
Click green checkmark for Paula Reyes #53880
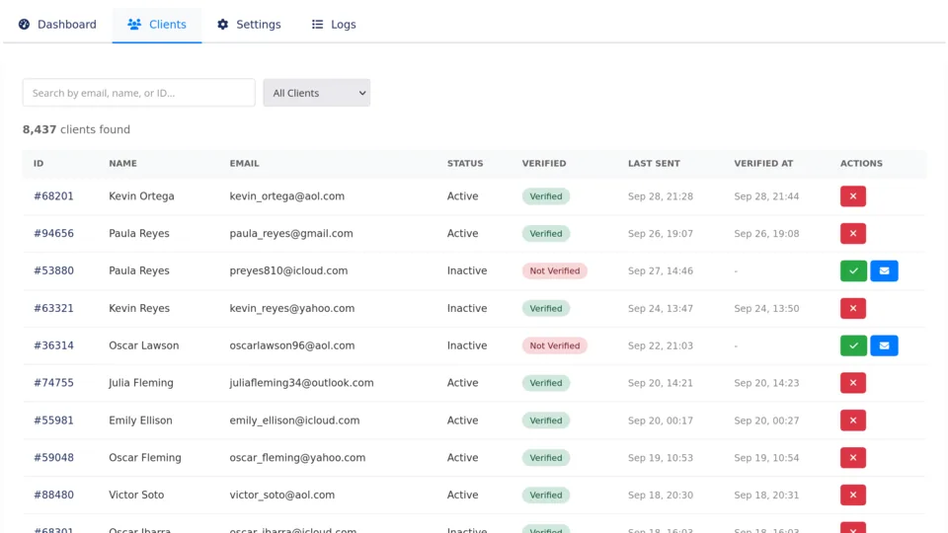click(853, 270)
